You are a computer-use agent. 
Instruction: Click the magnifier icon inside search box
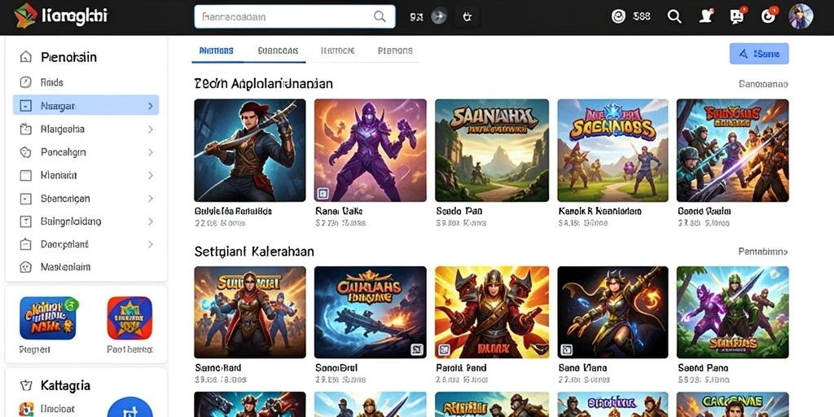click(x=380, y=16)
